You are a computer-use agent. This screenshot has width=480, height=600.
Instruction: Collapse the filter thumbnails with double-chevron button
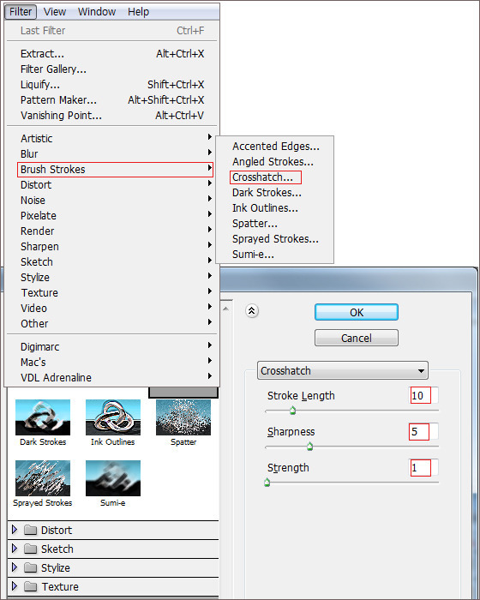251,310
